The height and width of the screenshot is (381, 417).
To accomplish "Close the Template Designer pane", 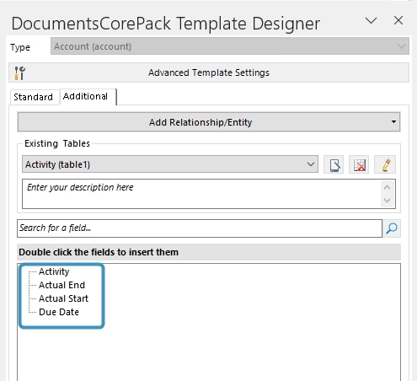I will click(398, 20).
